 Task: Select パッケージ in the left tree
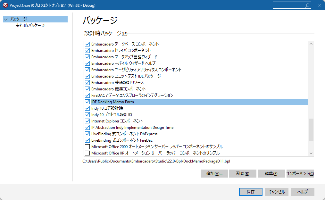tap(35, 19)
